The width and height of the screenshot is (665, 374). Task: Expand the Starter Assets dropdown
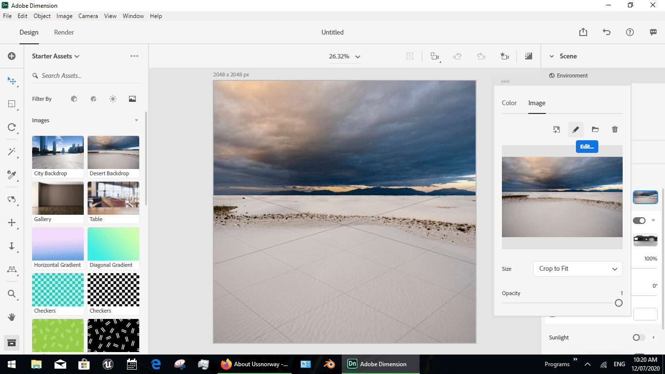(55, 56)
